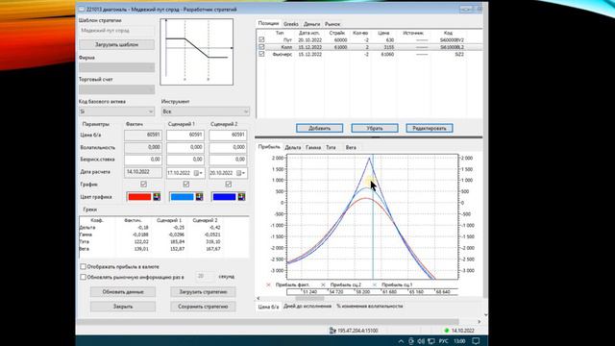
Task: Toggle the 'Прибыль сц.2' legend marker
Action: 323,284
